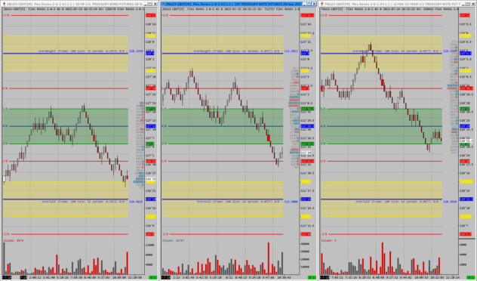The image size is (477, 281).
Task: Click the +2/8 red line label in ZBU23 chart
Action: click(5, 15)
